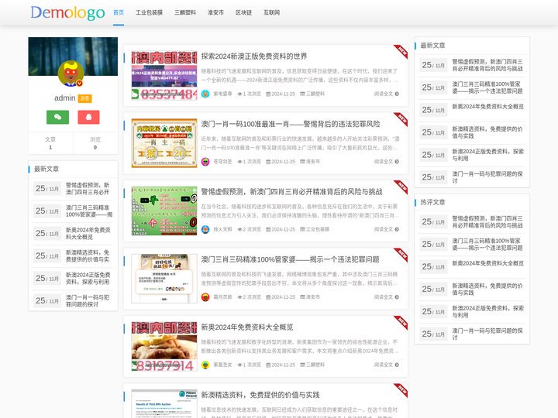
Task: Click the admin username text
Action: coord(65,98)
